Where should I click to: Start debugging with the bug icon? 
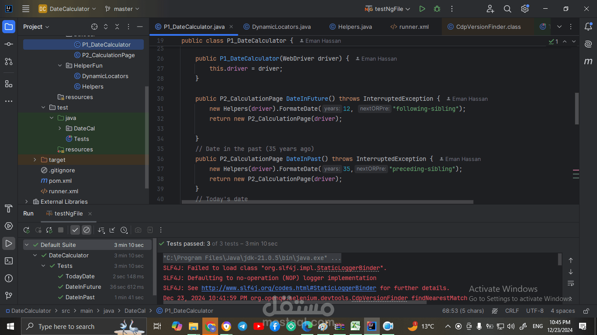(437, 9)
